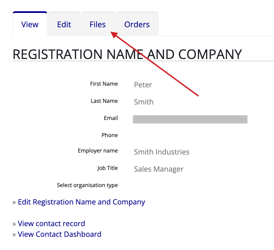
Task: Select the last name value Smith
Action: pos(144,102)
